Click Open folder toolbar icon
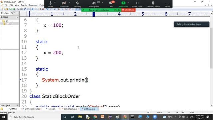This screenshot has height=120, width=213. 7,9
